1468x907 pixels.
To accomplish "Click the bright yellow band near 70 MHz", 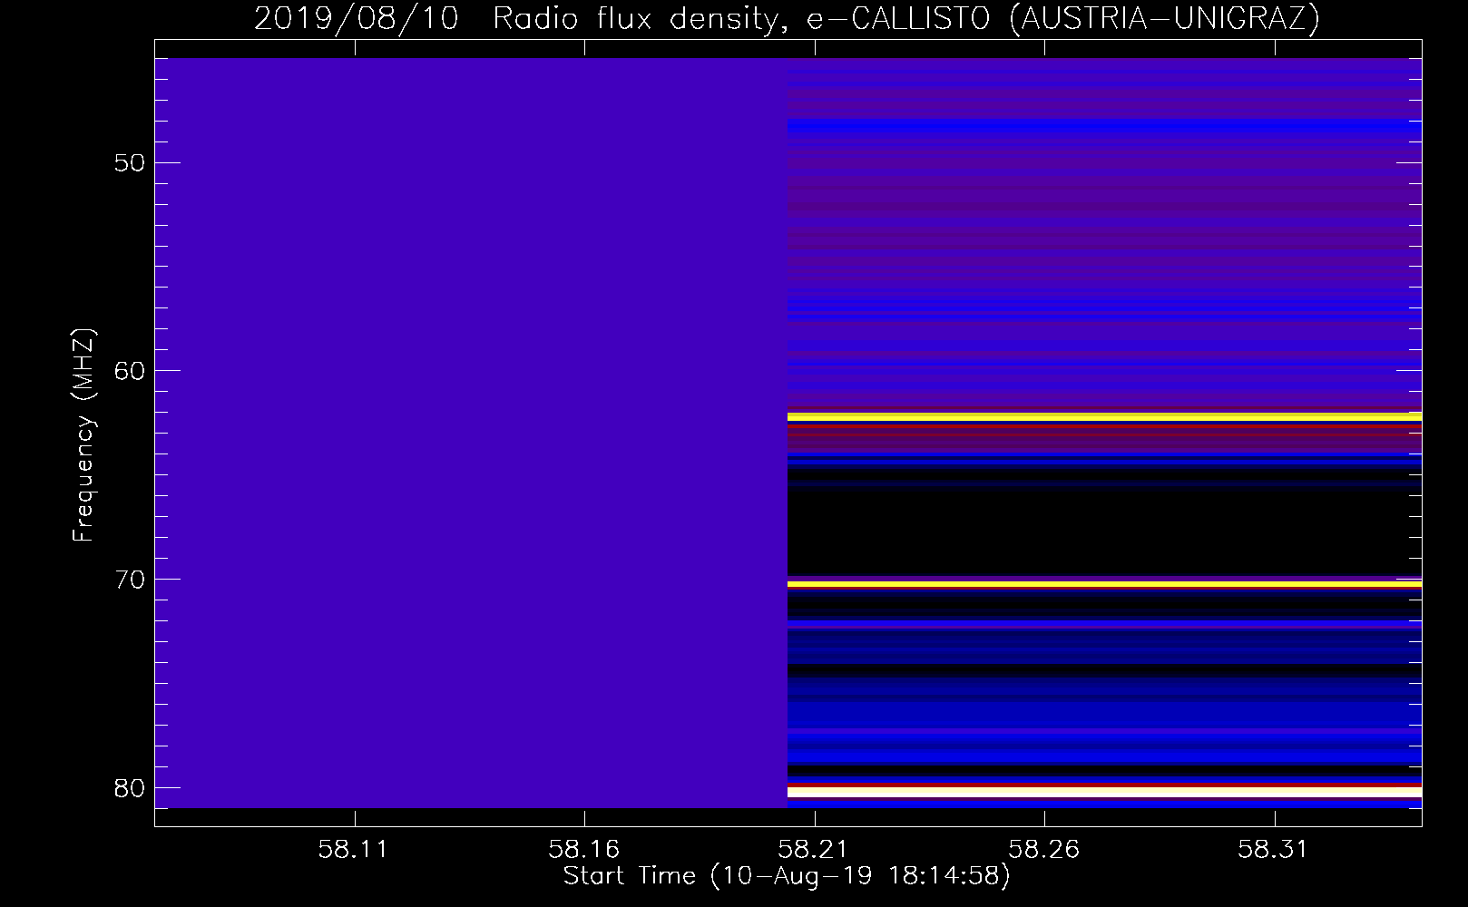I will (x=1104, y=584).
